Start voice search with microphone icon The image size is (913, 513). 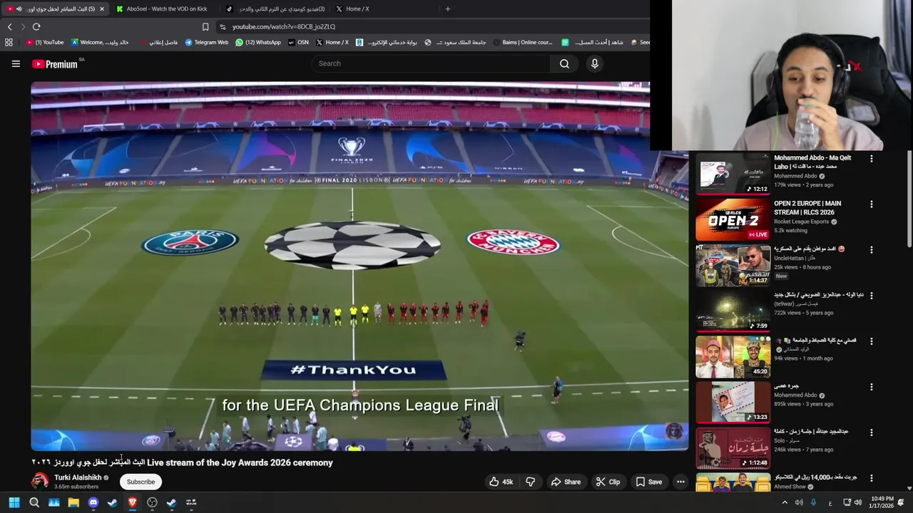[x=595, y=63]
